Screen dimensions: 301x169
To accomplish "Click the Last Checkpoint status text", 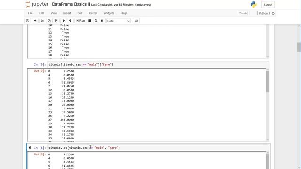I will [112, 5].
